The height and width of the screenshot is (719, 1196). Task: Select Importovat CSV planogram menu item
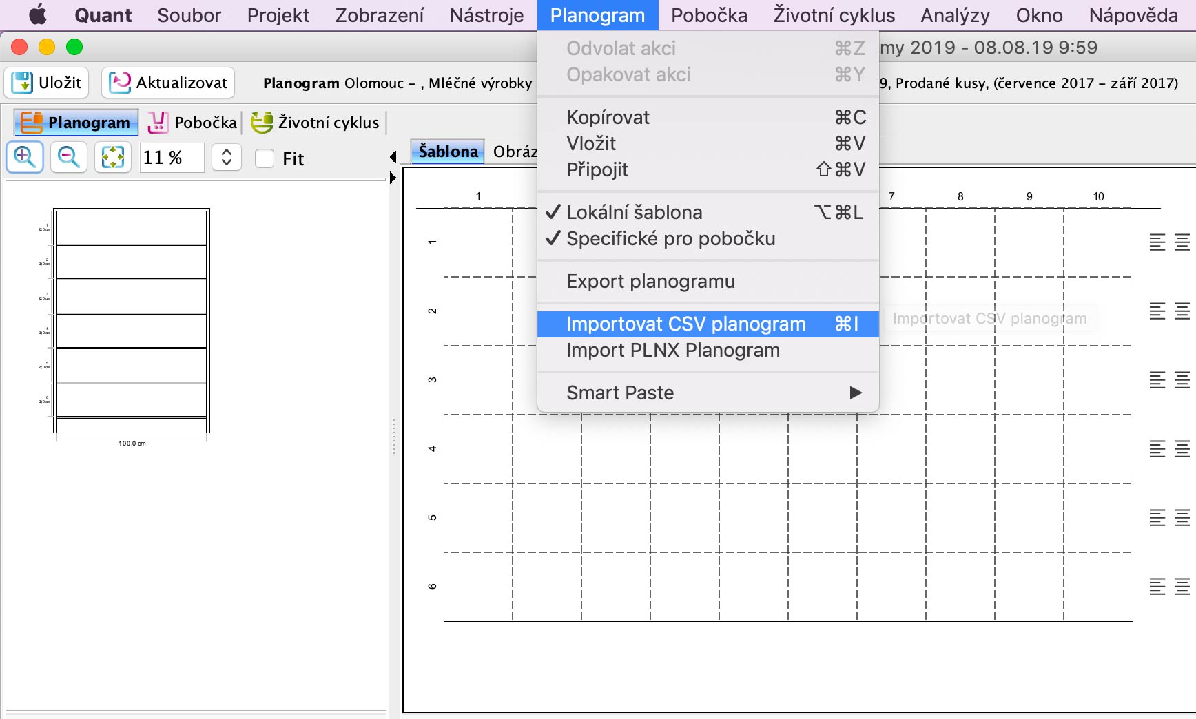[685, 324]
